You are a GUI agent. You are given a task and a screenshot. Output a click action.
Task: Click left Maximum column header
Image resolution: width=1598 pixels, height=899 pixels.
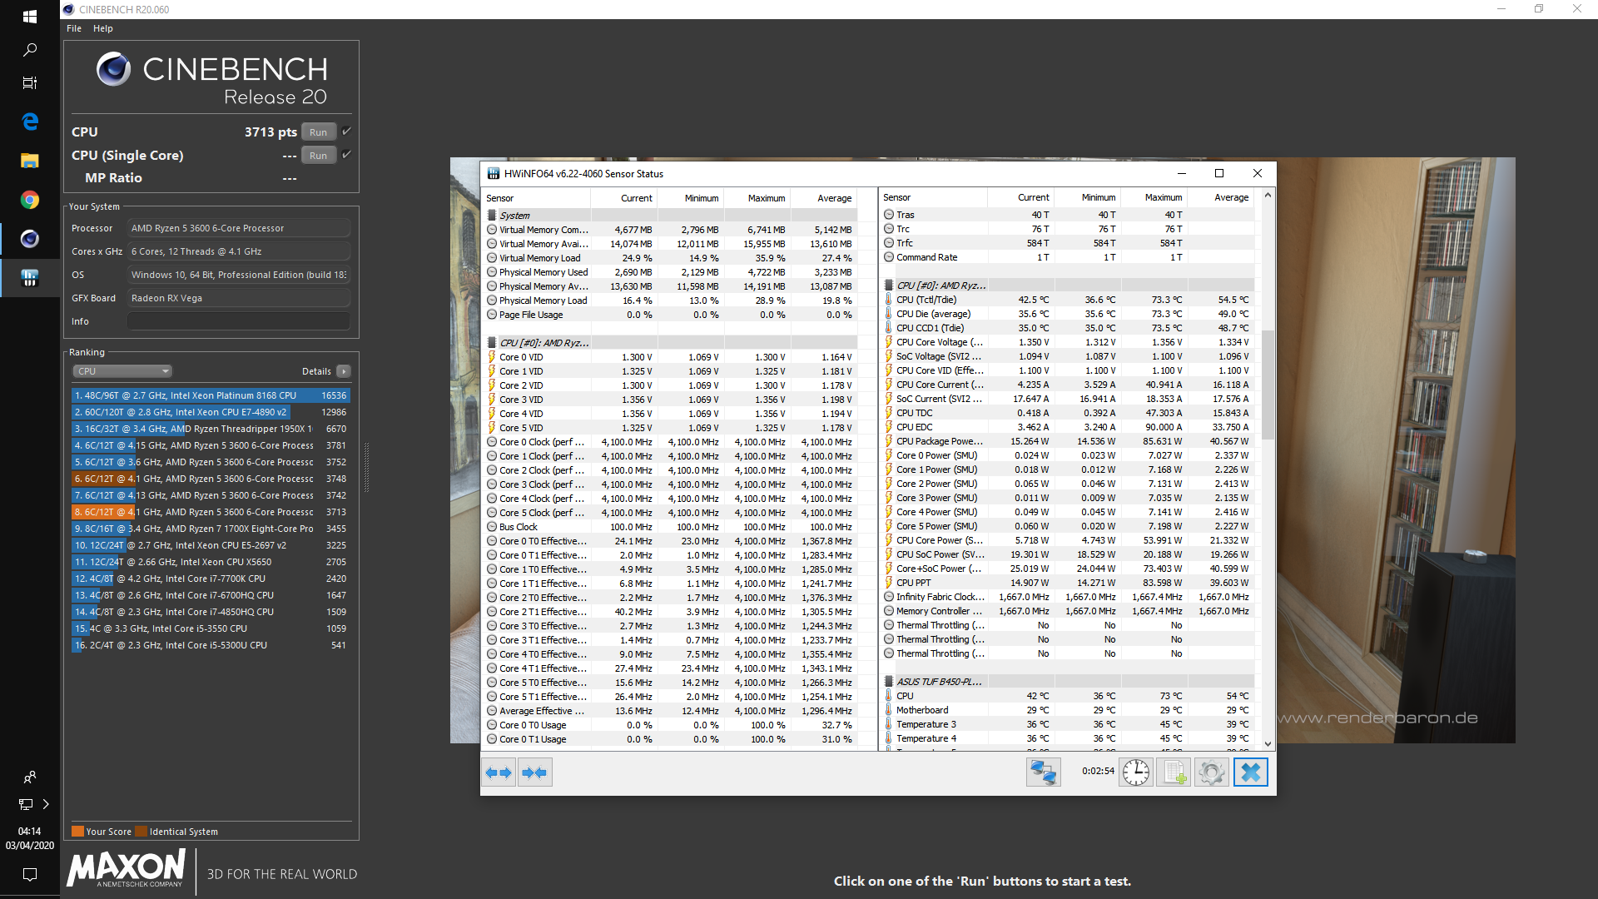(x=757, y=198)
